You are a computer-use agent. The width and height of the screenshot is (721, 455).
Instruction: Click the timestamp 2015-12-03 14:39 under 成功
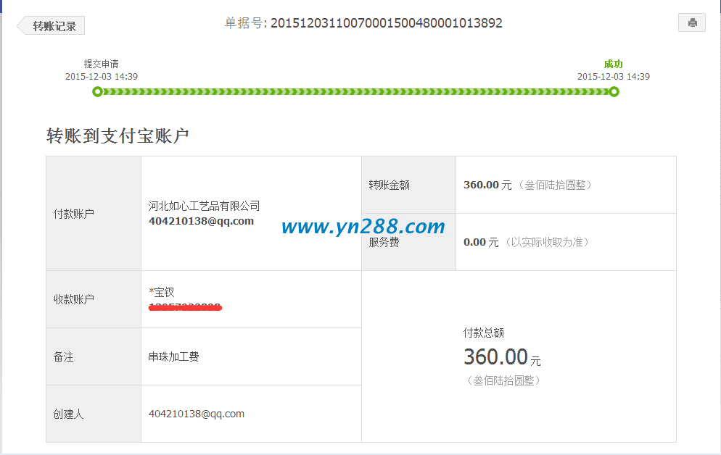click(x=614, y=75)
